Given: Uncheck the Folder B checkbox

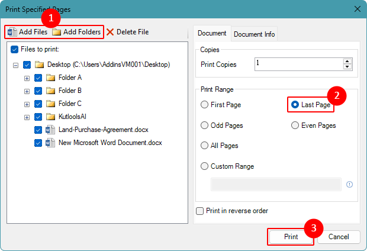Looking at the screenshot, I should click(x=38, y=91).
